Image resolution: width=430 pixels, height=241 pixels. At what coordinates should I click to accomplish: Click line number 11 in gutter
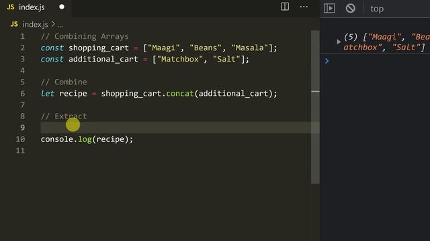click(x=20, y=151)
